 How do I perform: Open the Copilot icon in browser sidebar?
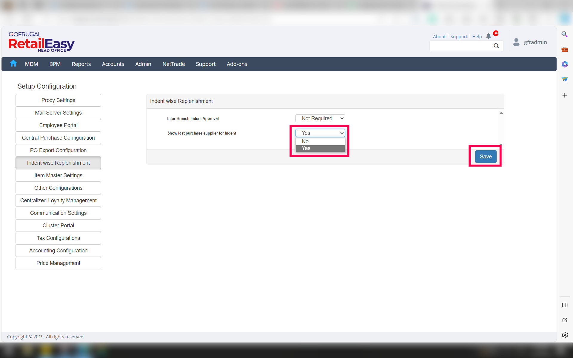click(x=564, y=64)
